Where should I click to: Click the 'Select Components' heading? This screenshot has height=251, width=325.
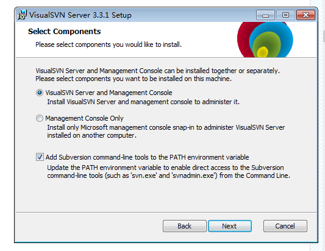[65, 32]
